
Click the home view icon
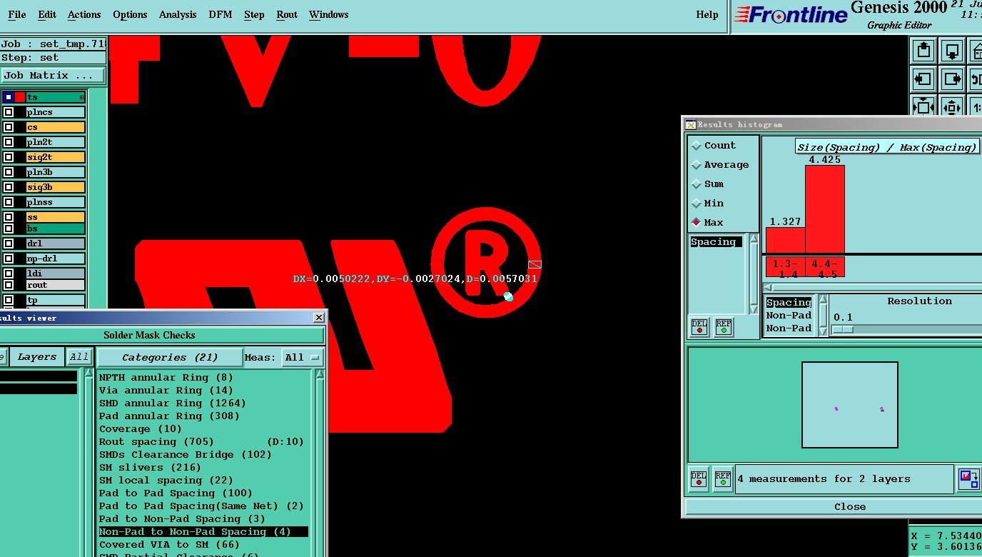pos(976,51)
